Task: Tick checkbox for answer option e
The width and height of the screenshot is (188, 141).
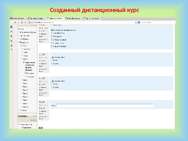Action: pos(52,46)
